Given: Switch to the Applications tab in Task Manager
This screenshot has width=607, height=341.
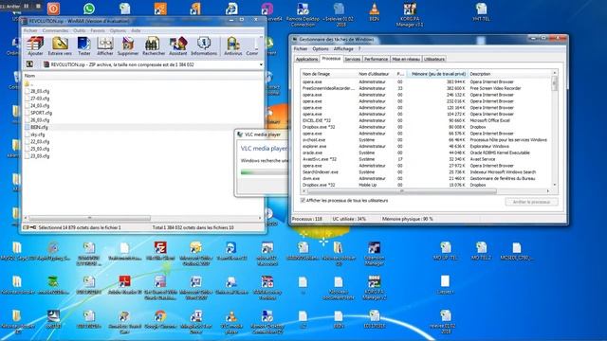Looking at the screenshot, I should [306, 59].
